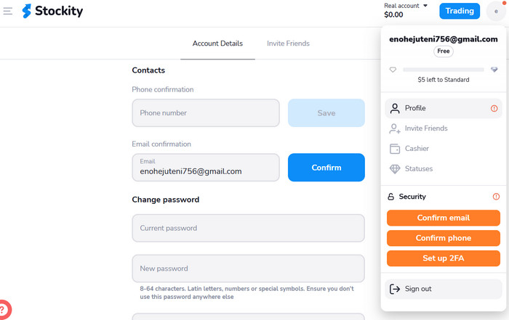
Task: Open the user avatar icon
Action: pos(496,12)
